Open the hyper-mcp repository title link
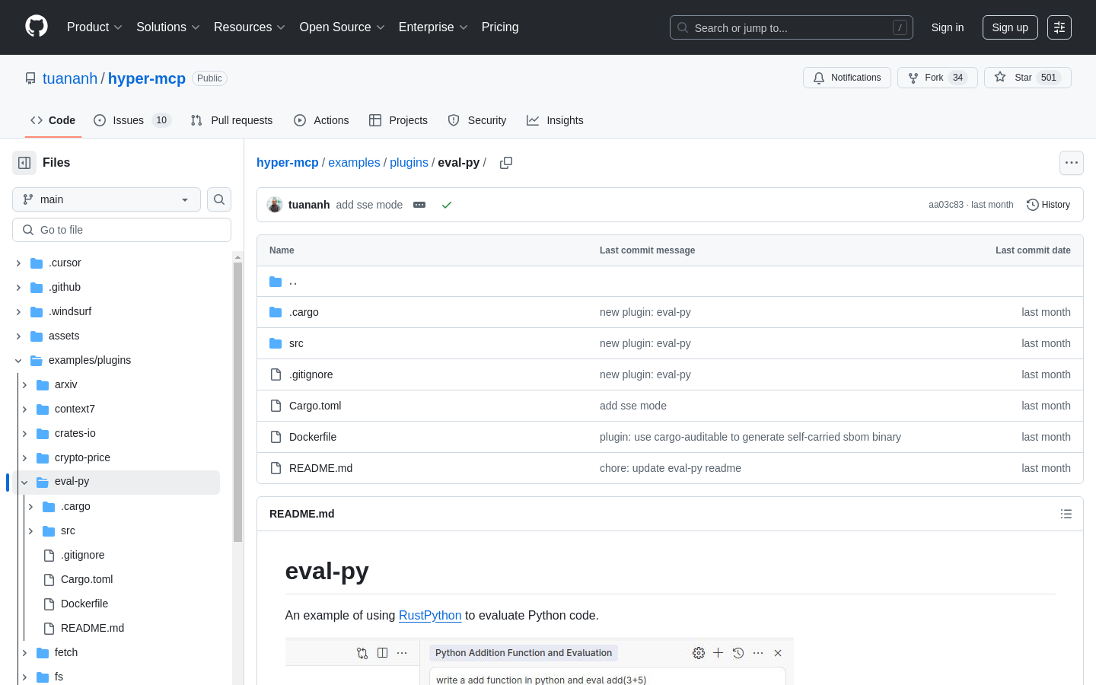 pyautogui.click(x=147, y=78)
